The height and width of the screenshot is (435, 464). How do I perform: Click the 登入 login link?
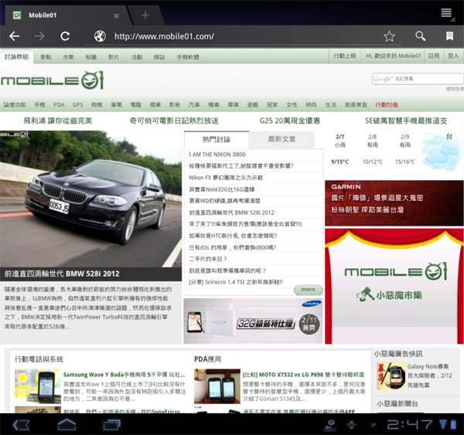click(x=453, y=56)
